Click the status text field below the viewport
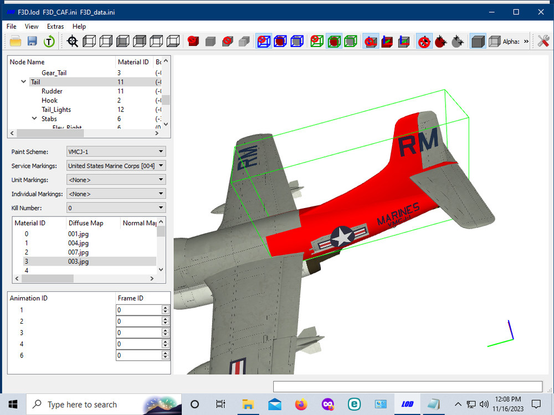Image resolution: width=554 pixels, height=415 pixels. click(x=407, y=386)
